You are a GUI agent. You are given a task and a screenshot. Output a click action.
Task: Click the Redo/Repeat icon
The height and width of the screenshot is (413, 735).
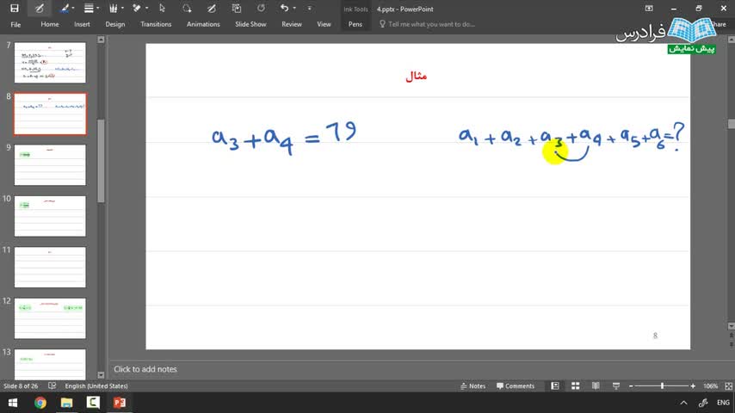[x=261, y=8]
